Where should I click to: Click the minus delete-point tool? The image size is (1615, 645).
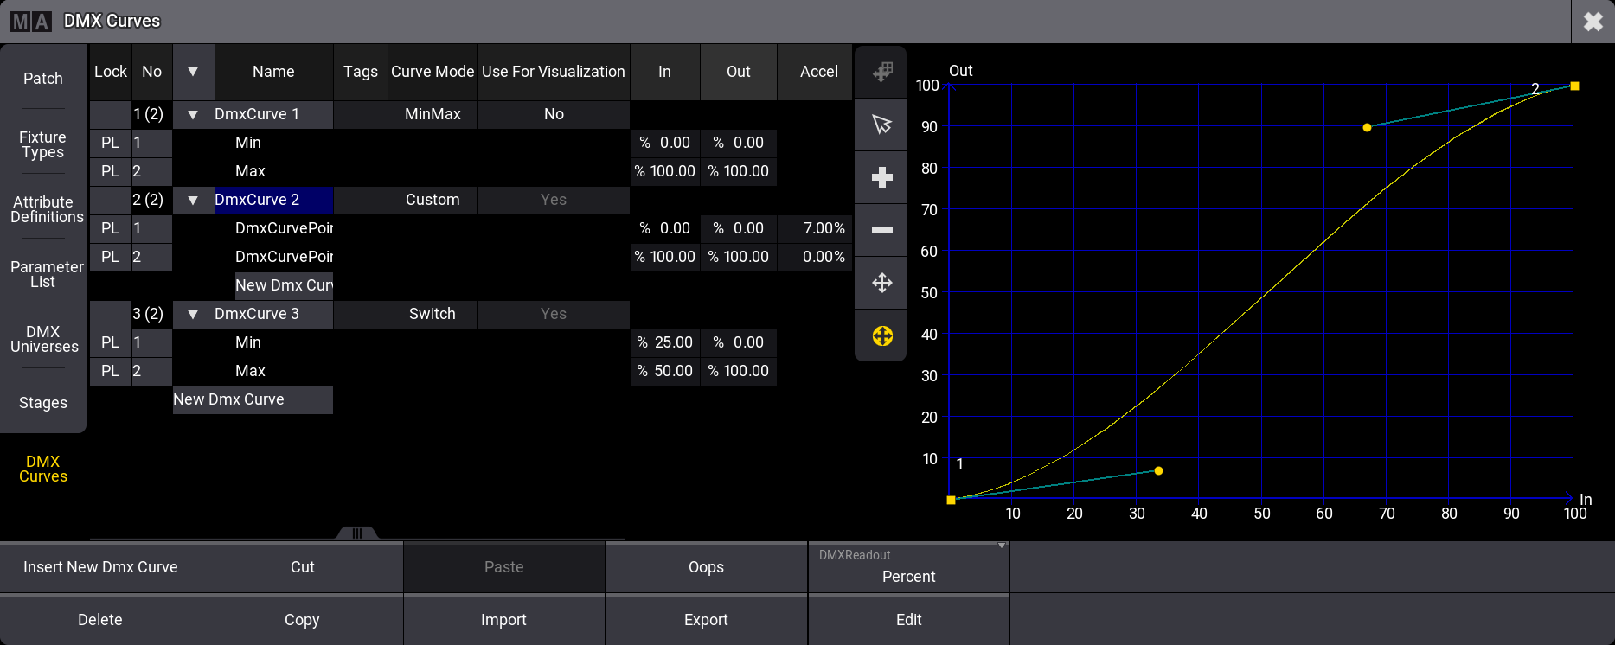point(881,230)
